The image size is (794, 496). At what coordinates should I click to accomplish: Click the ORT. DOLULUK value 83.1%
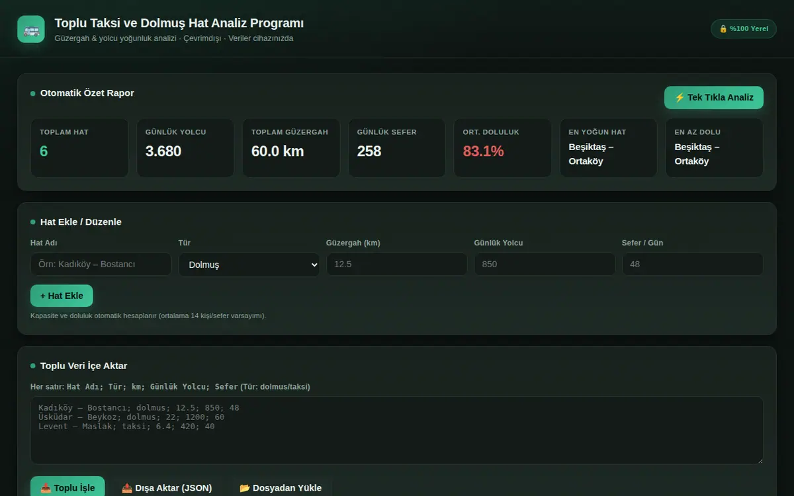tap(483, 151)
